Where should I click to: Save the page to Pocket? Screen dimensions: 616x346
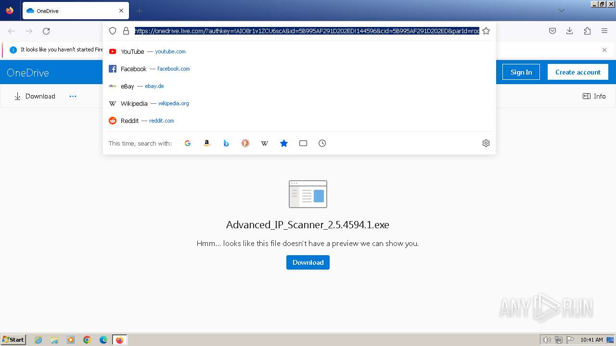[x=552, y=31]
